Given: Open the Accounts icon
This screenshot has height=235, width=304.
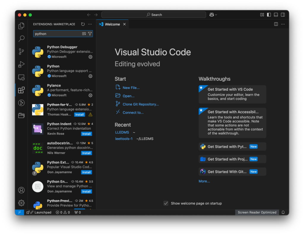Looking at the screenshot, I should click(x=21, y=190).
